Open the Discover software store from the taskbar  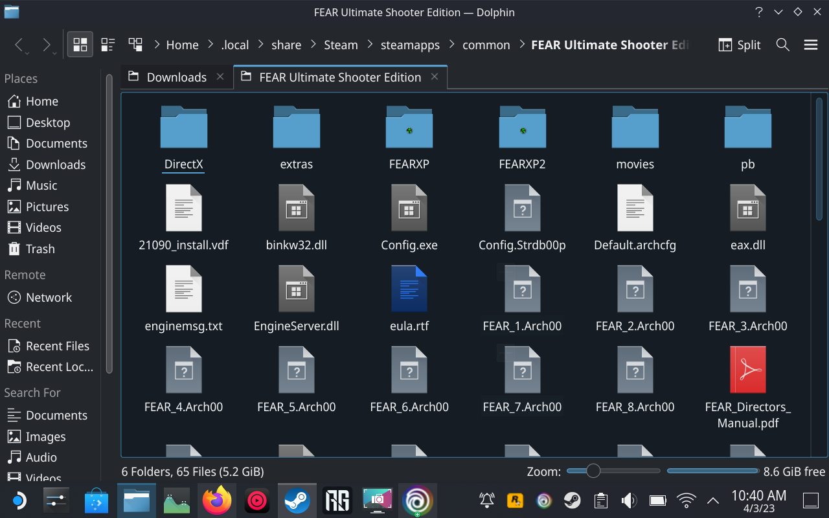click(x=97, y=500)
